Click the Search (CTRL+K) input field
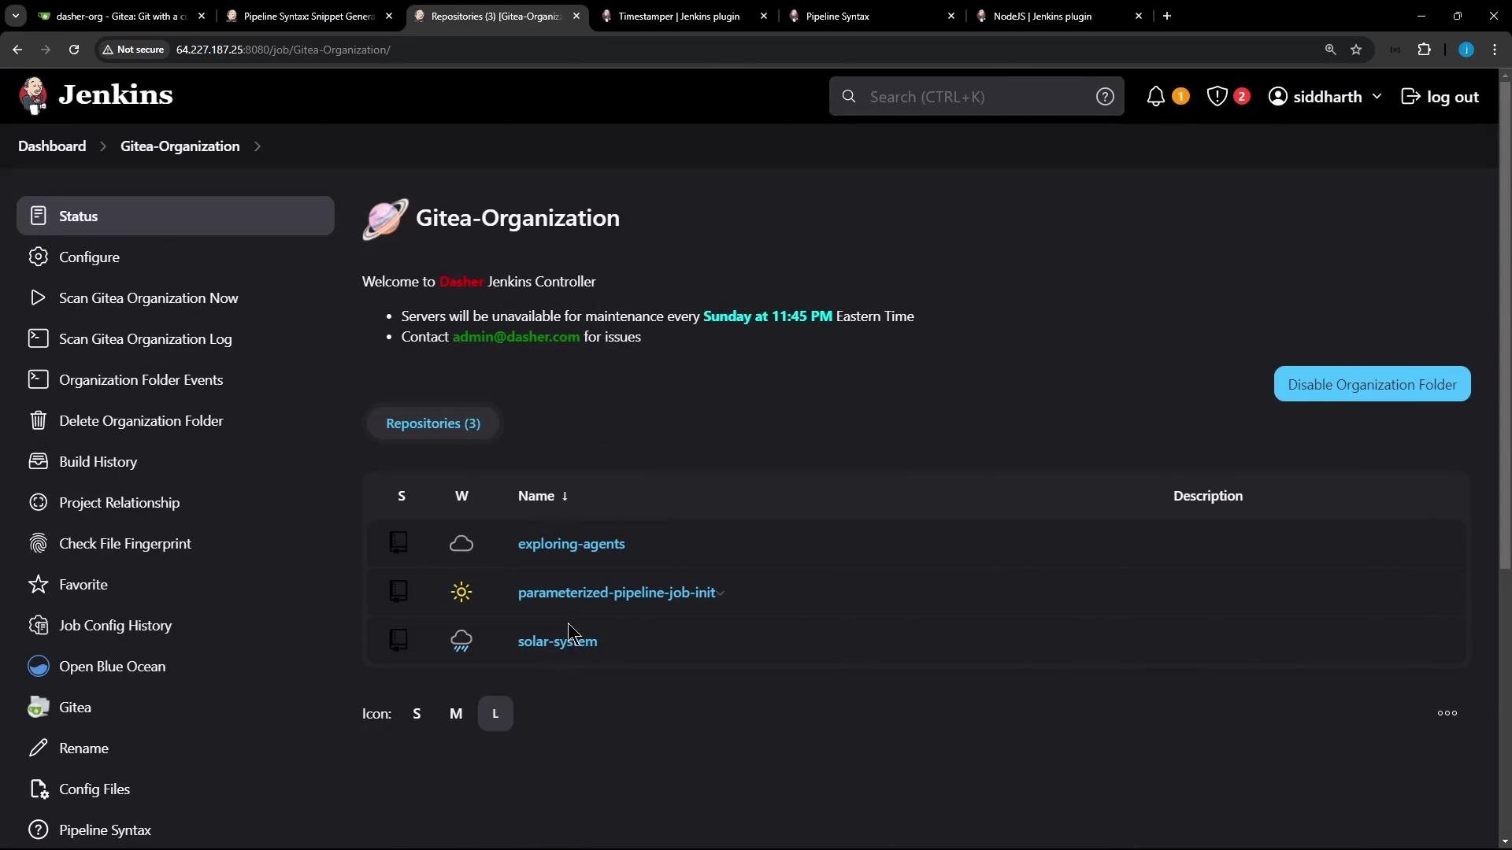The height and width of the screenshot is (850, 1512). [976, 96]
